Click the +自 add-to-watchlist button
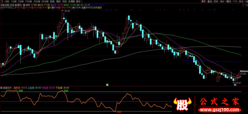248x114 pixels. pyautogui.click(x=246, y=2)
